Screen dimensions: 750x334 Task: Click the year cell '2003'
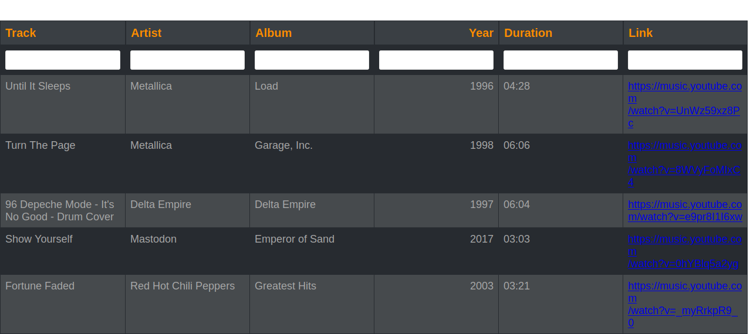(437, 304)
